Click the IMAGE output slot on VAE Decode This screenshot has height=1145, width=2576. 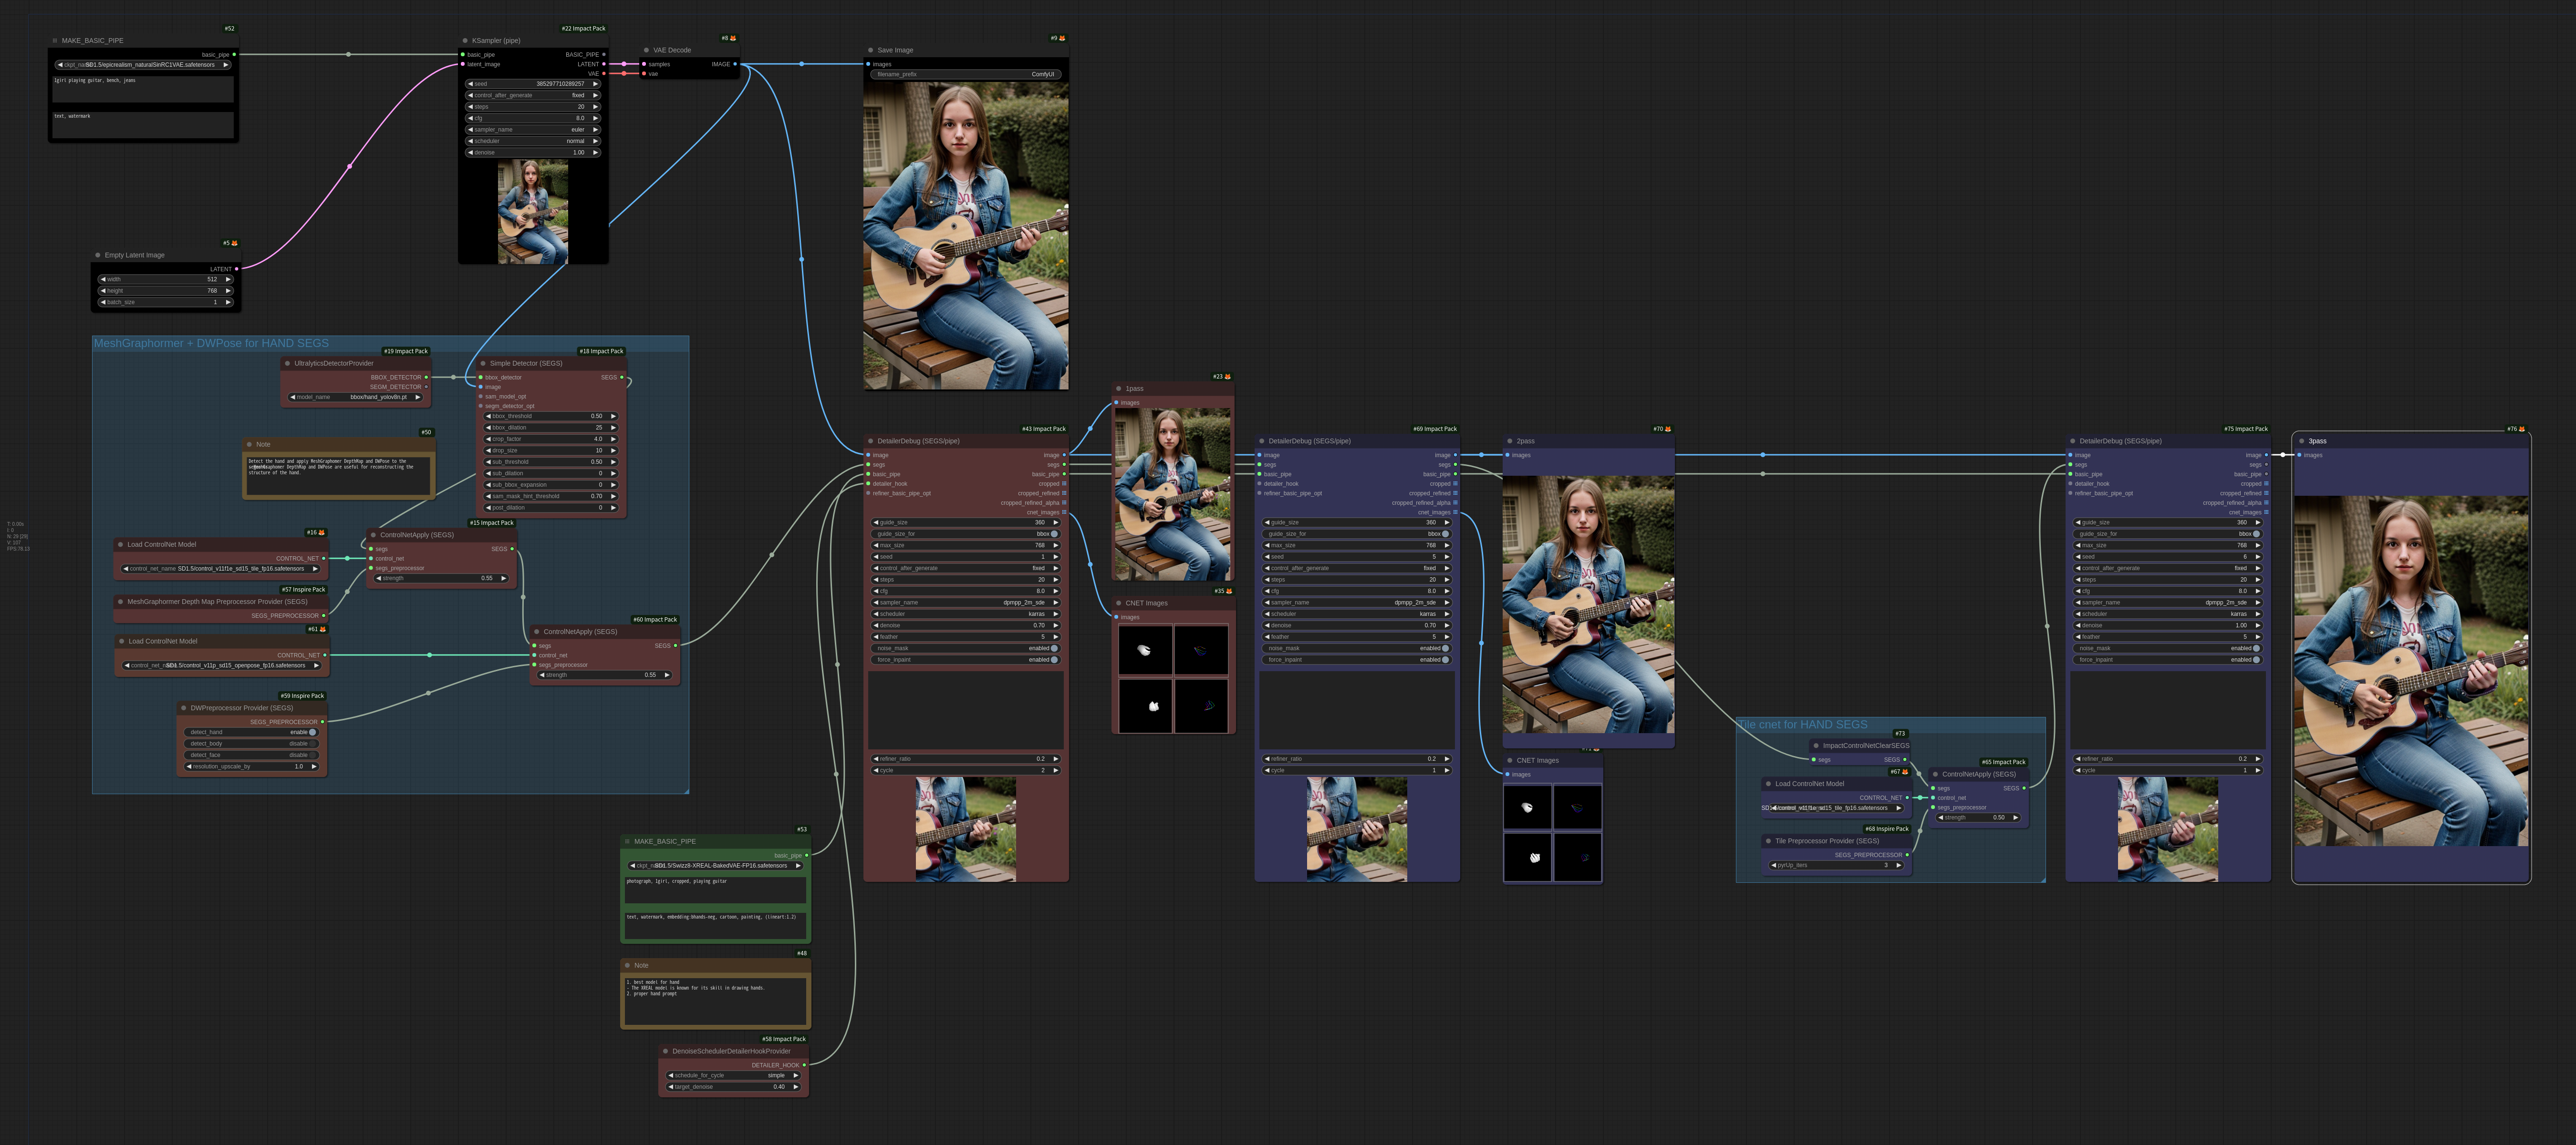[x=735, y=64]
